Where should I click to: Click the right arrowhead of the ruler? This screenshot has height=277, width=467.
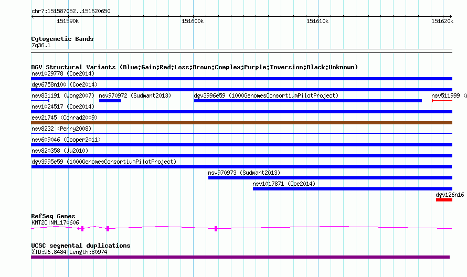(451, 16)
